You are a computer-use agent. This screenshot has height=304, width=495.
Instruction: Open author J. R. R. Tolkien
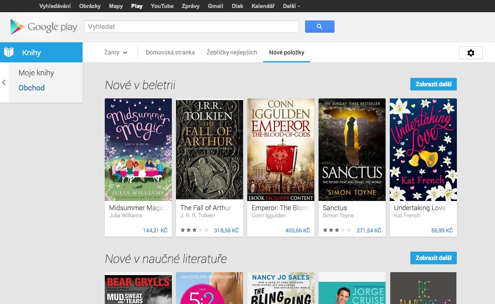click(x=197, y=216)
